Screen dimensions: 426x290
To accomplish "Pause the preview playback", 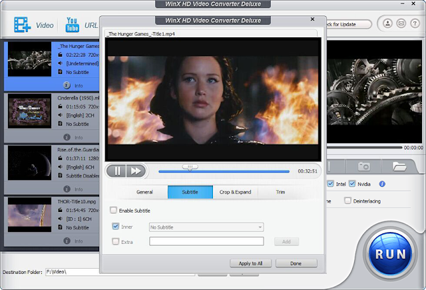I will click(116, 171).
